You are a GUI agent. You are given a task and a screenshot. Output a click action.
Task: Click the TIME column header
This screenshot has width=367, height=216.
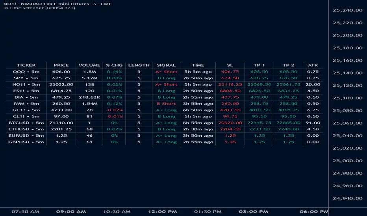pyautogui.click(x=198, y=65)
